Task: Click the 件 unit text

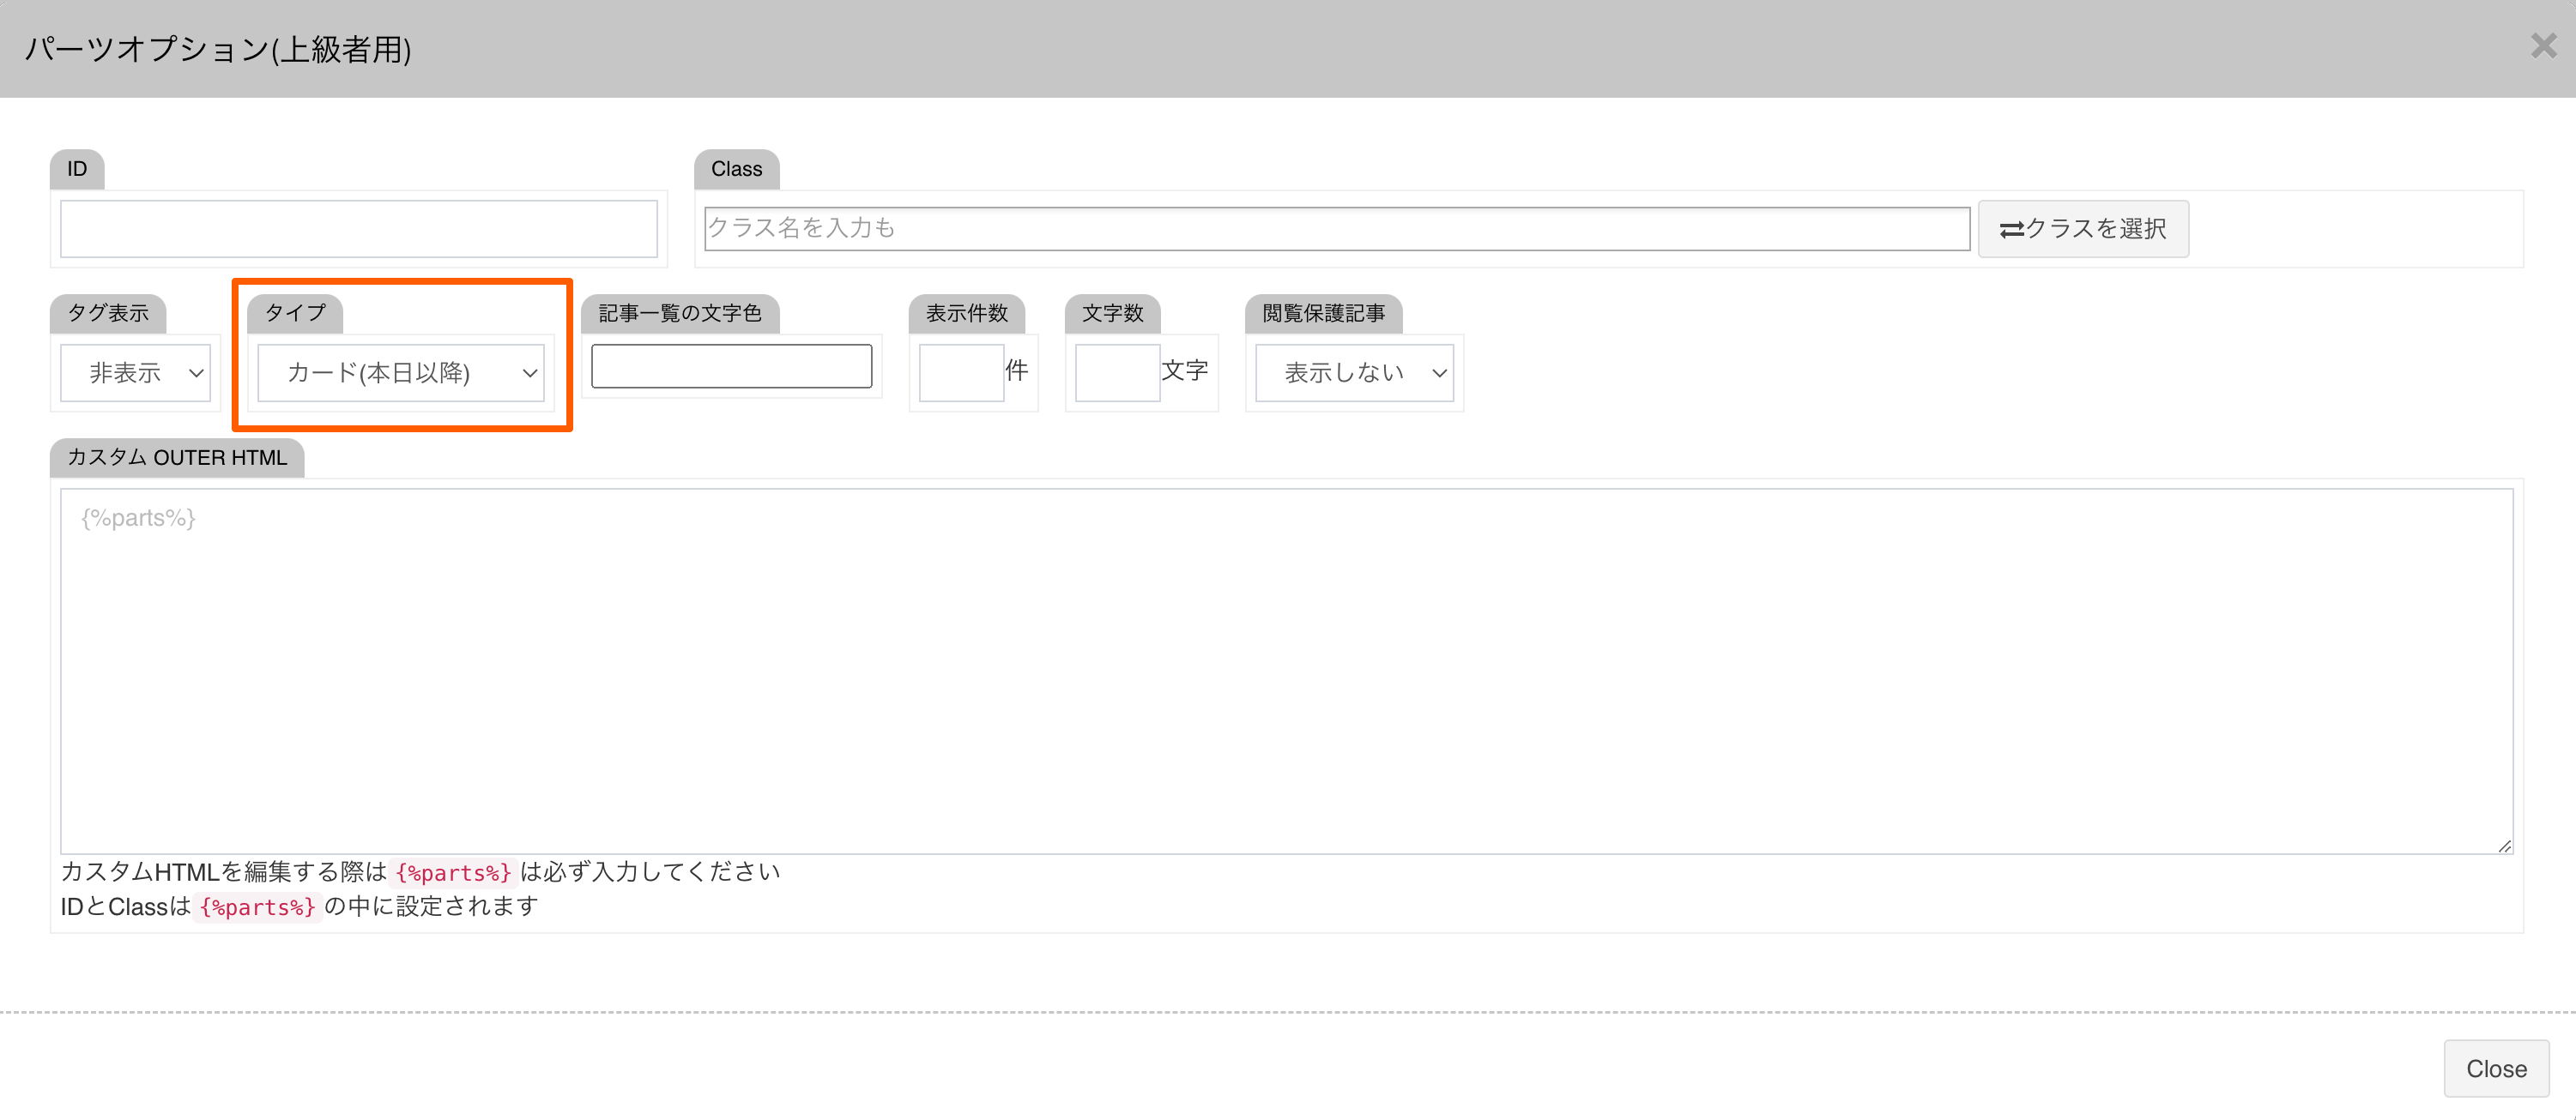Action: pos(1016,370)
